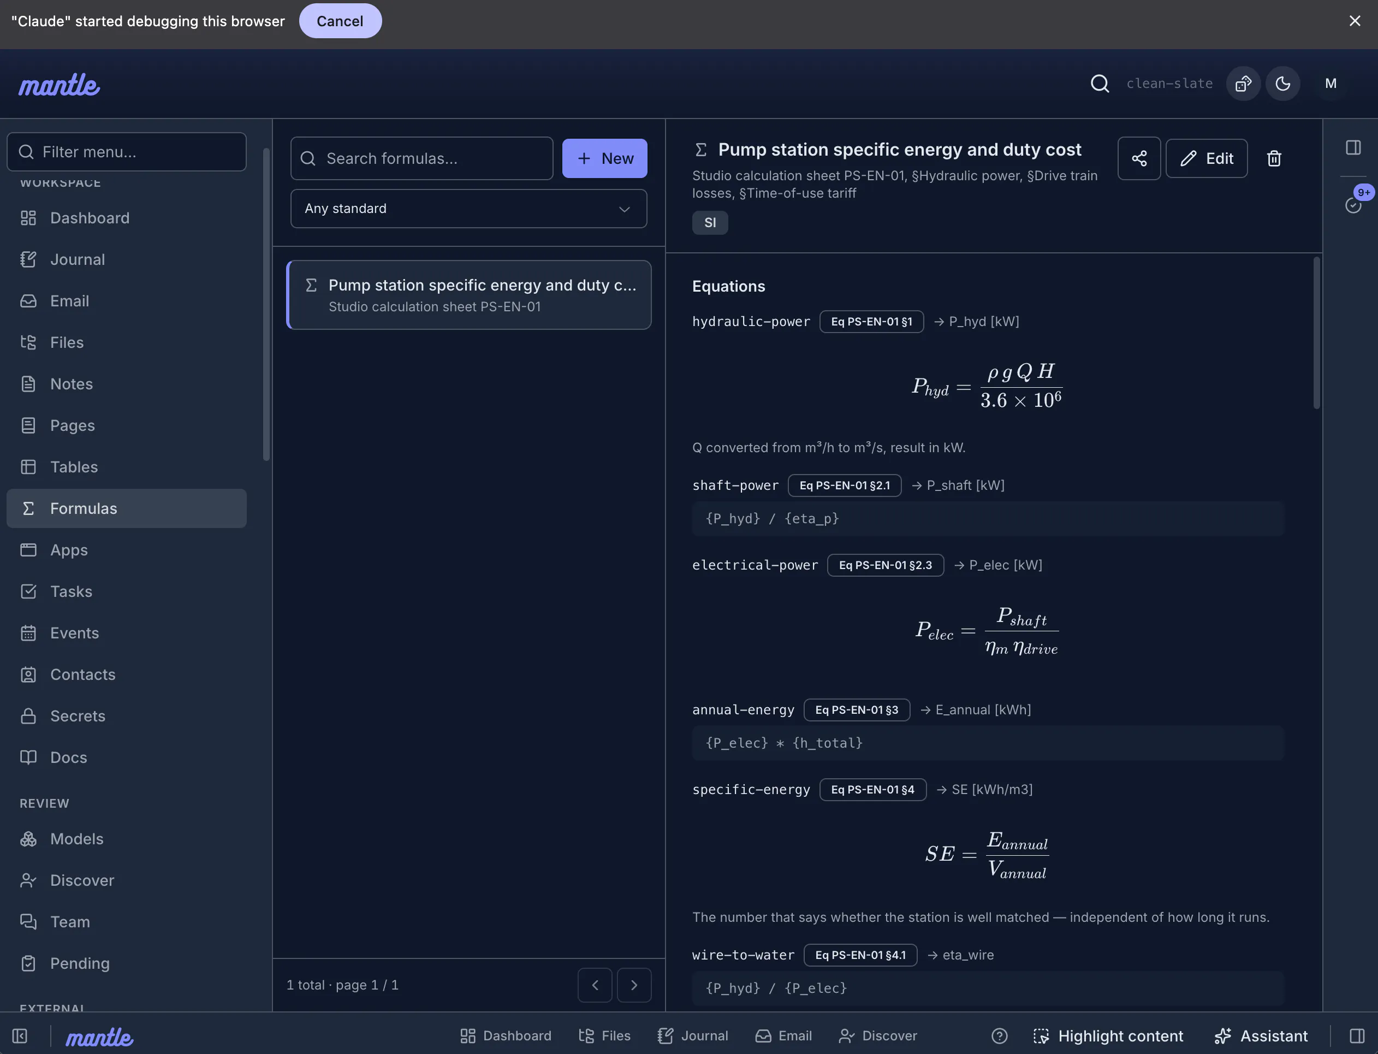Open Journal in the sidebar

click(x=126, y=259)
